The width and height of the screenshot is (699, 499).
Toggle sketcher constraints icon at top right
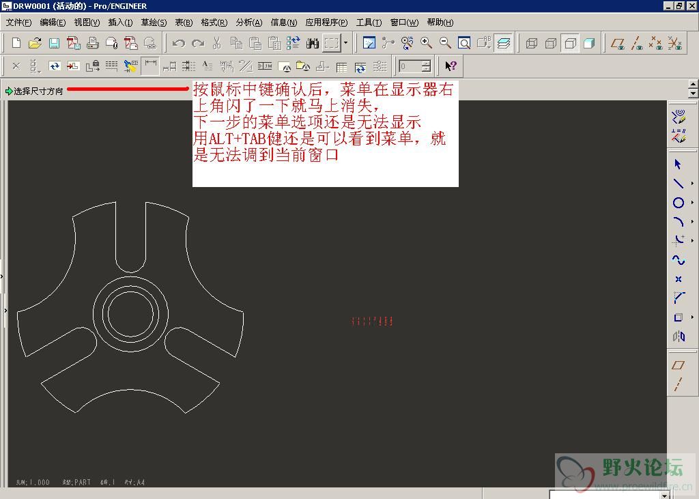click(x=679, y=136)
